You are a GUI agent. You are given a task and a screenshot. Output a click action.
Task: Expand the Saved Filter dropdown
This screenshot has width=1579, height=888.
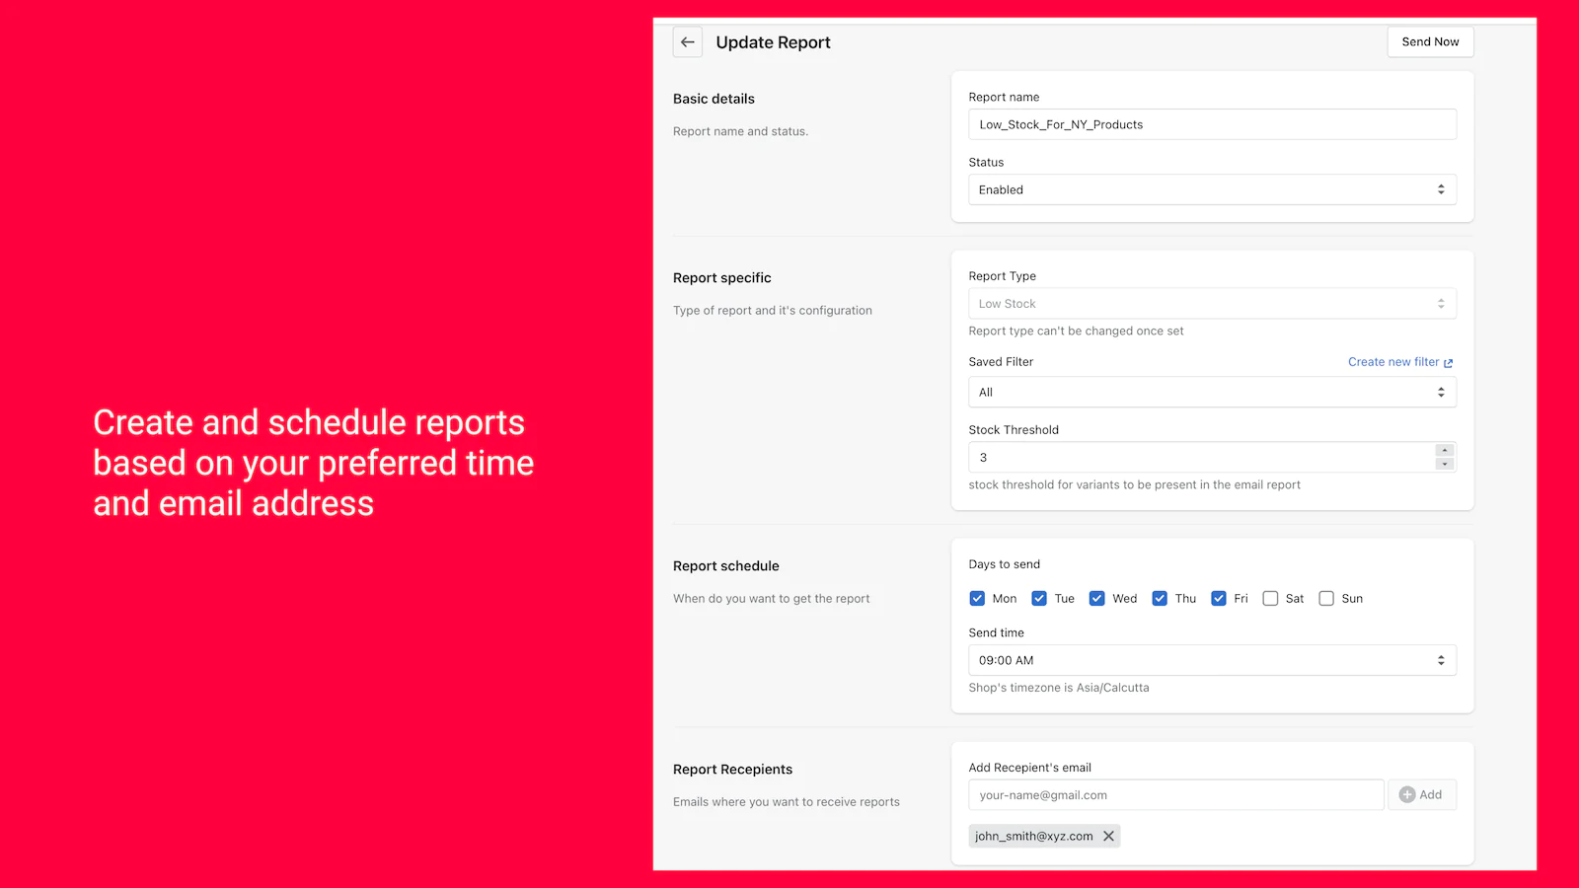[x=1212, y=393]
